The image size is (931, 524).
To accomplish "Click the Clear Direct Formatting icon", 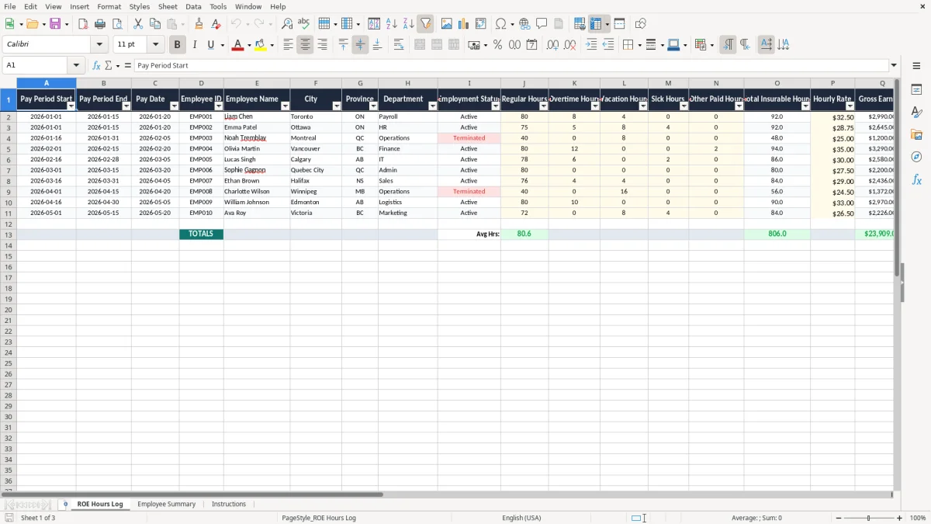I will (x=216, y=24).
